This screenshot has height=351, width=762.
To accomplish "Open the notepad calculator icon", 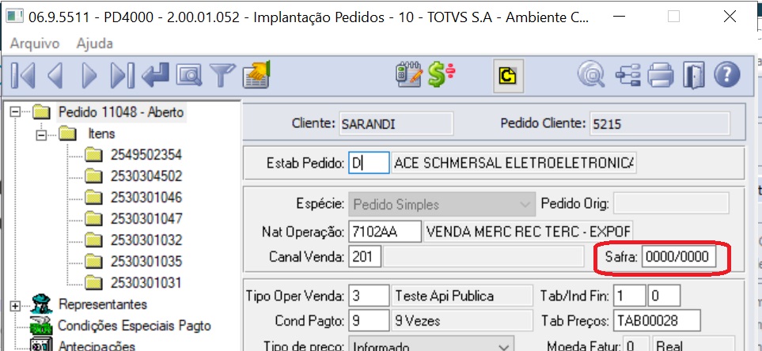I will click(409, 74).
